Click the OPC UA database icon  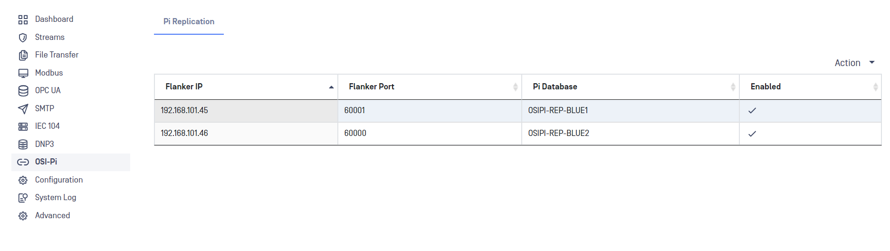point(23,91)
